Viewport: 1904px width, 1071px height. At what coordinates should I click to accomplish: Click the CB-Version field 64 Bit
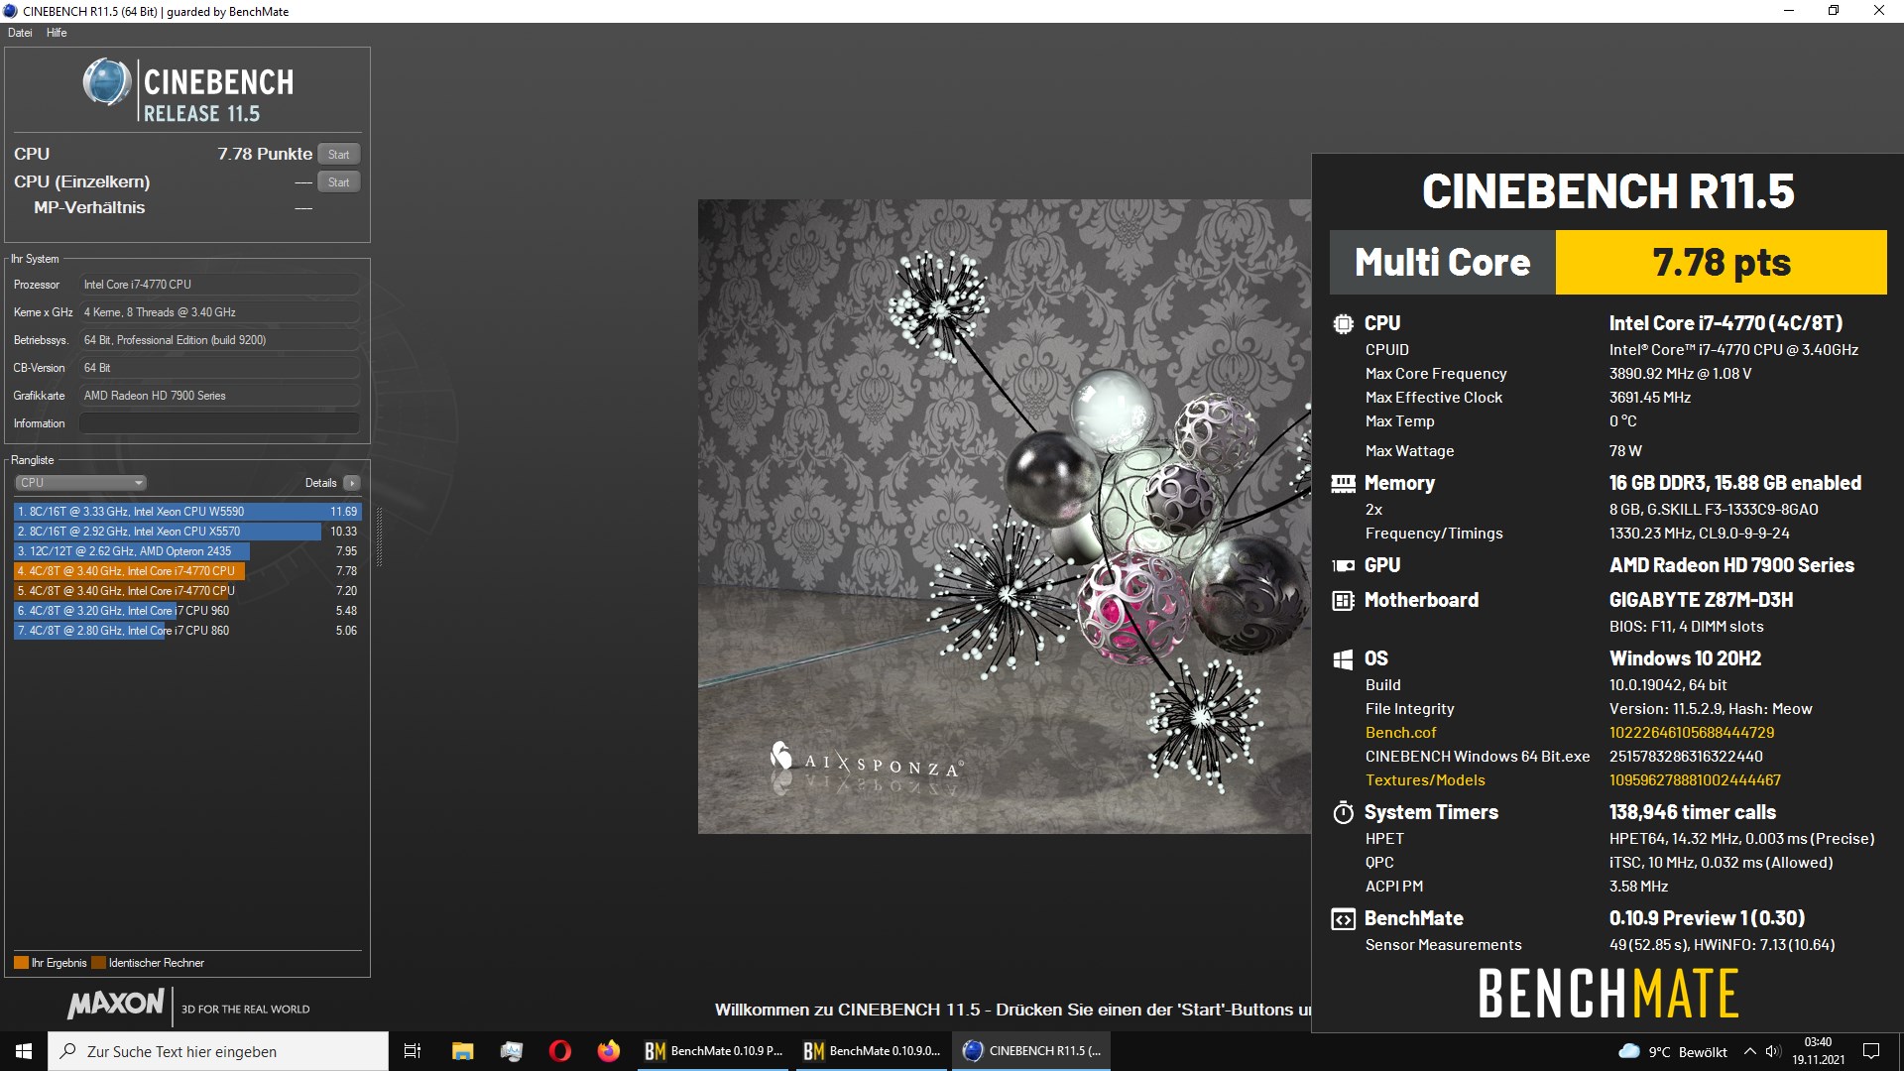pos(219,368)
